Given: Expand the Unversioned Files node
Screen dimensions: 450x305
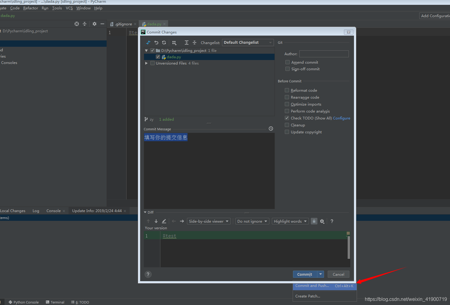Looking at the screenshot, I should click(x=146, y=63).
